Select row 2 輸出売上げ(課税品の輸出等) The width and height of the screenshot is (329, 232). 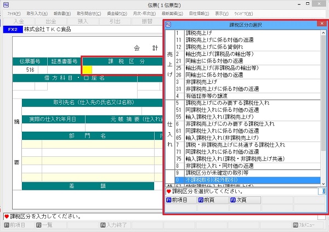tap(248, 54)
